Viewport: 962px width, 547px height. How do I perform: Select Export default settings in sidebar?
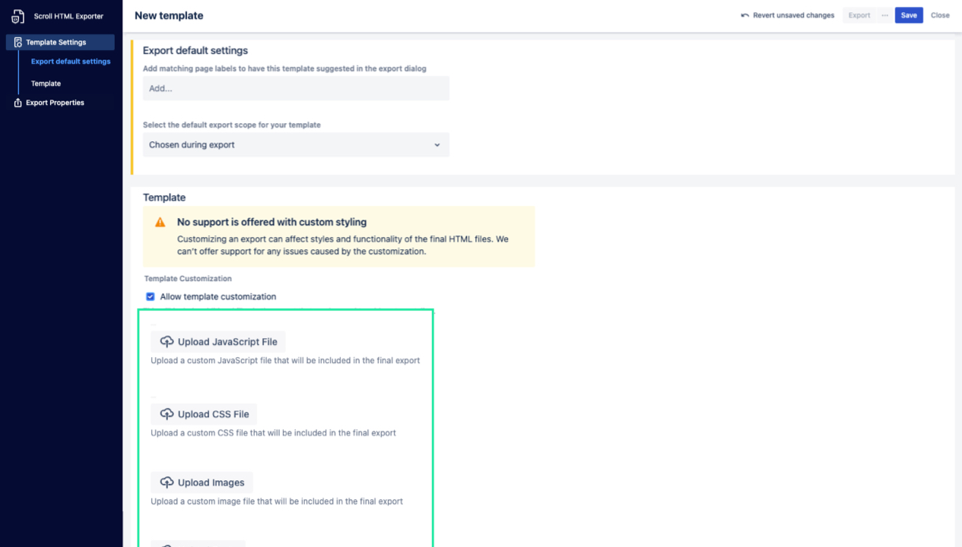[x=71, y=62]
